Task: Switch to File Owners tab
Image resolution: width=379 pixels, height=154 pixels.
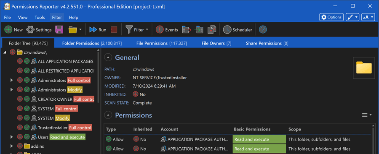Action: [x=216, y=43]
